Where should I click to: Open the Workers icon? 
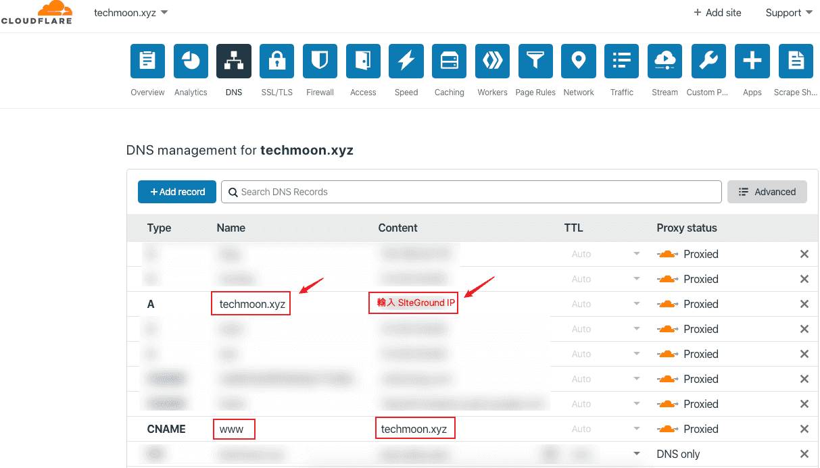[x=492, y=61]
